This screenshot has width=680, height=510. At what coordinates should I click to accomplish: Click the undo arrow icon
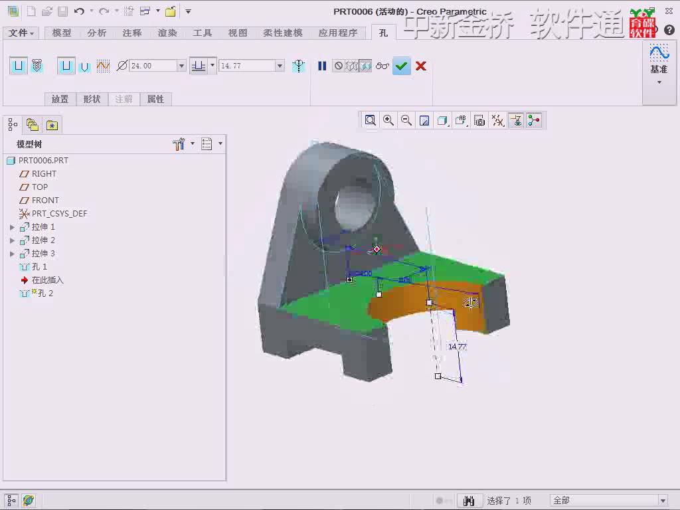coord(79,11)
